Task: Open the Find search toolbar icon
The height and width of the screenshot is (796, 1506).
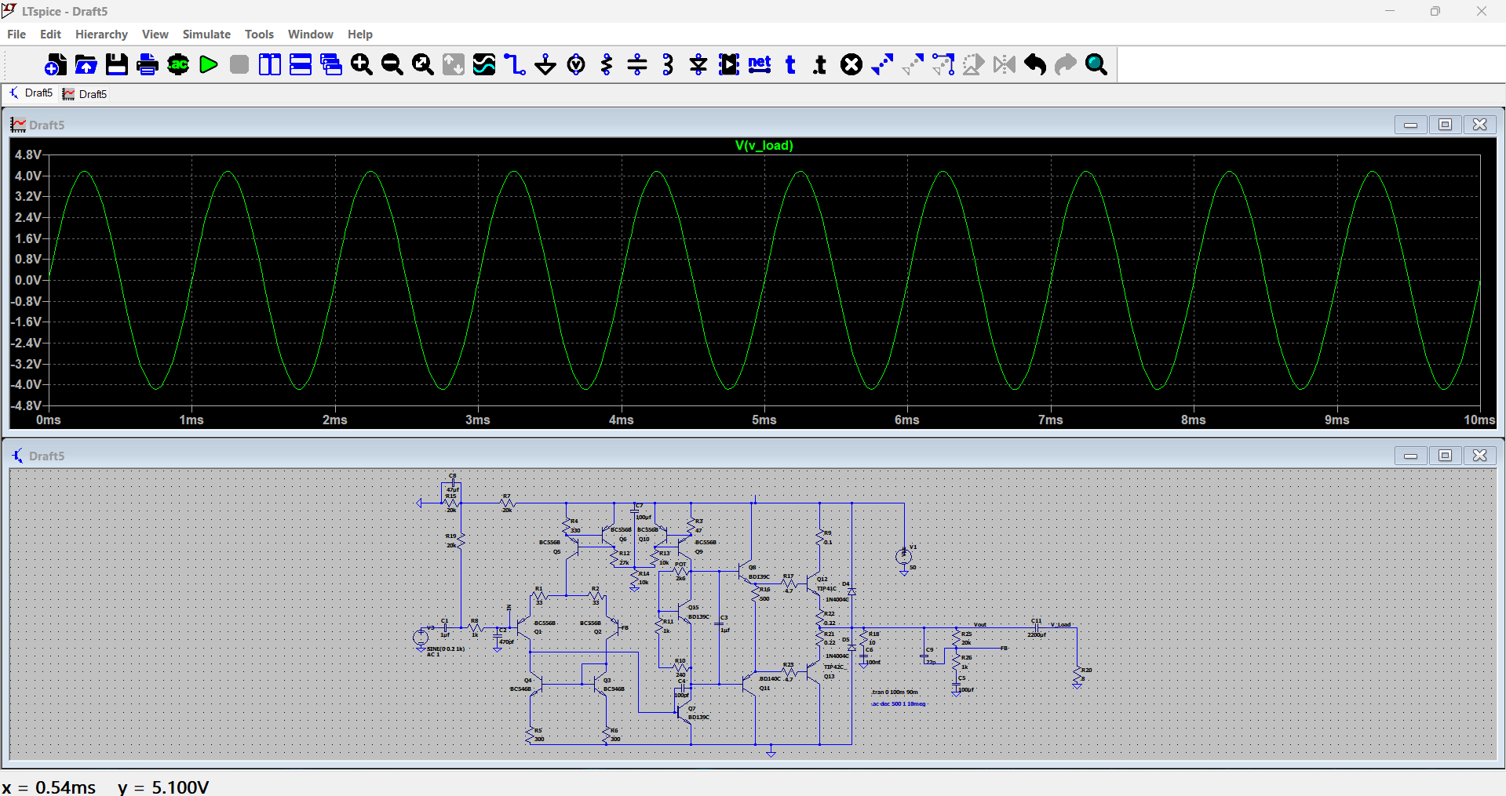Action: [1096, 64]
